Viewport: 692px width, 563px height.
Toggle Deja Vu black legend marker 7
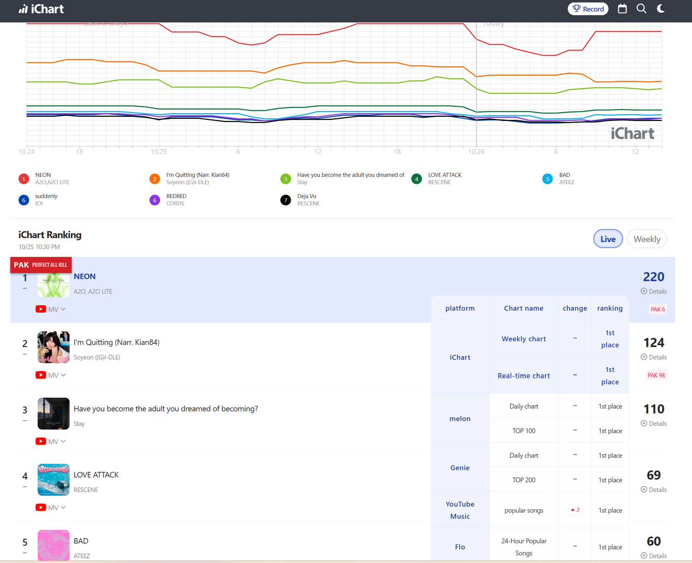285,200
